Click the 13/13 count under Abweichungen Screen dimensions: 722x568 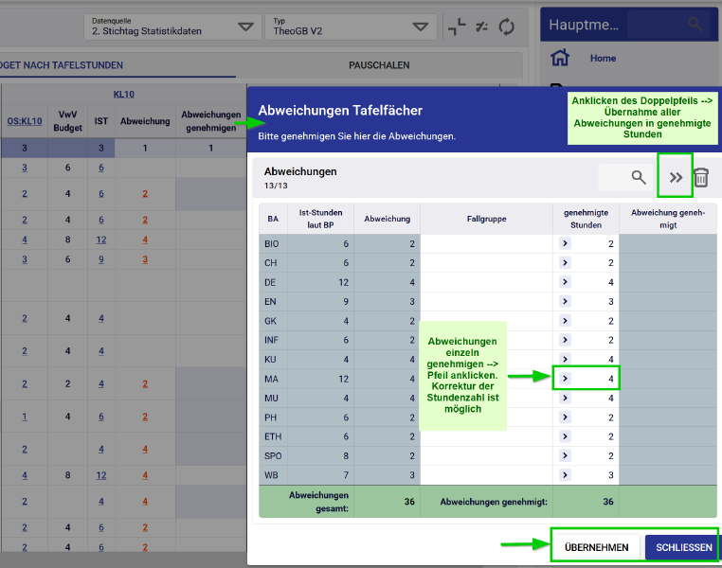[x=276, y=186]
